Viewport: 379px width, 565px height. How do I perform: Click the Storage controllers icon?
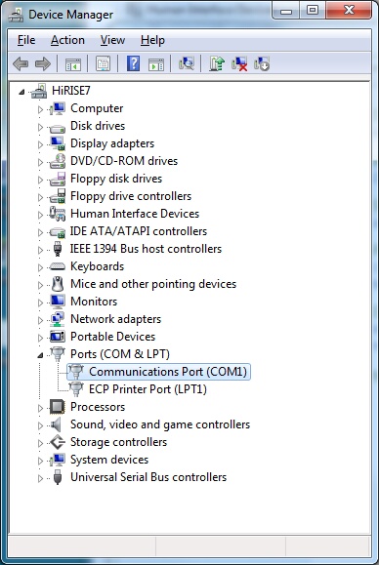58,442
